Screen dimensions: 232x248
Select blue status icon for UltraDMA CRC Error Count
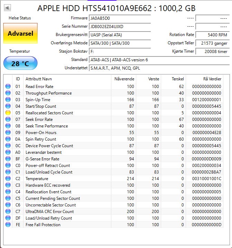[8, 211]
